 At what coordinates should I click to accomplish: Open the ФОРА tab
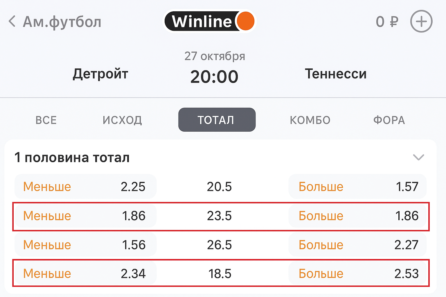(x=389, y=120)
